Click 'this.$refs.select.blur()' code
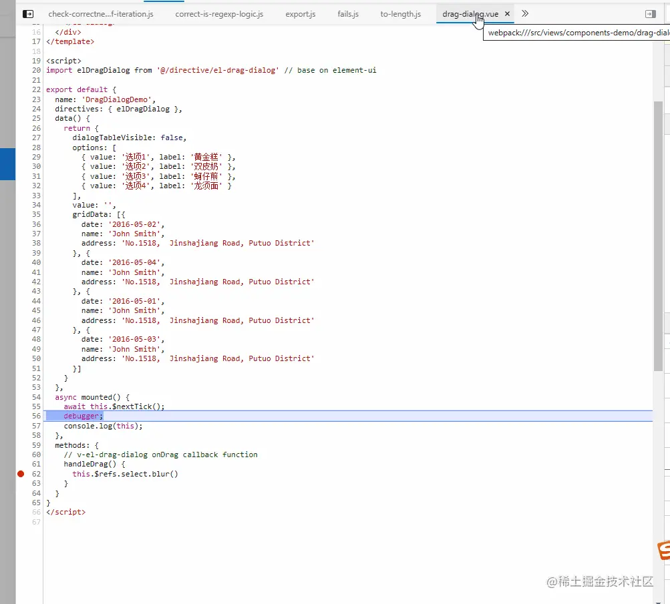This screenshot has height=604, width=670. click(x=125, y=474)
